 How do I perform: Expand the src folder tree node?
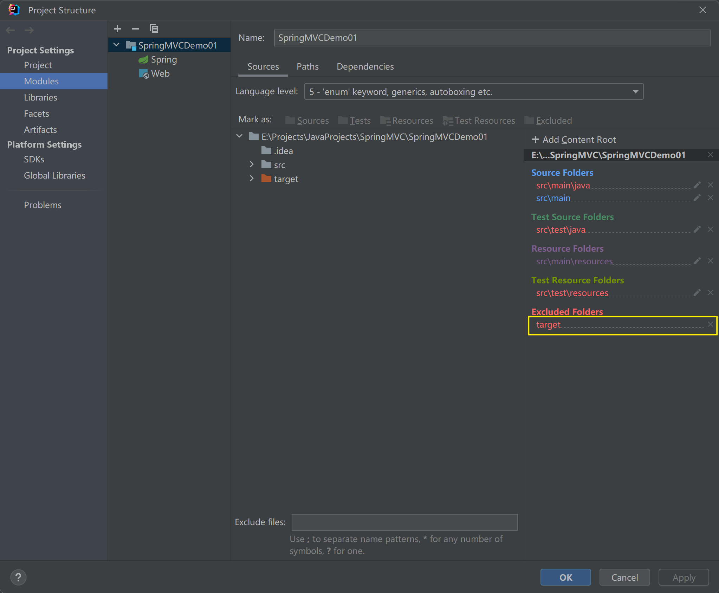click(x=252, y=165)
